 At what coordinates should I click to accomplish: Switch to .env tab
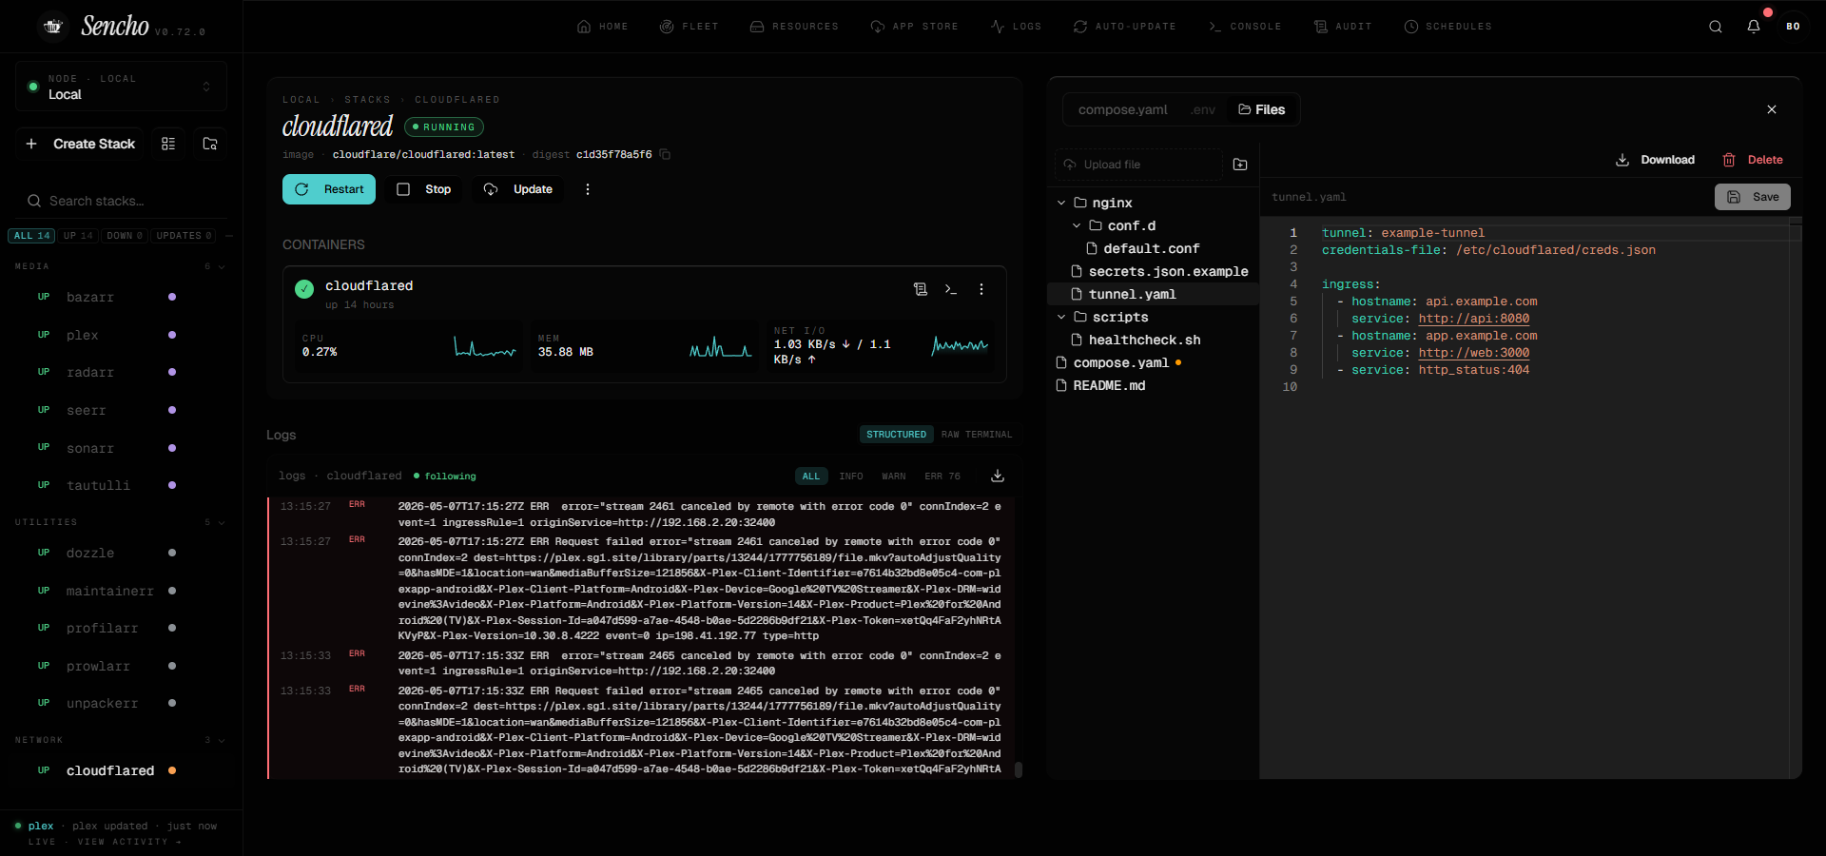pyautogui.click(x=1203, y=109)
